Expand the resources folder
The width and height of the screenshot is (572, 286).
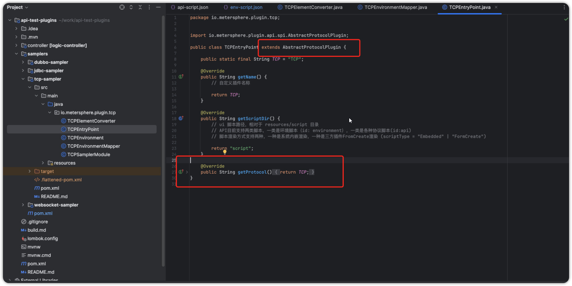pos(43,163)
